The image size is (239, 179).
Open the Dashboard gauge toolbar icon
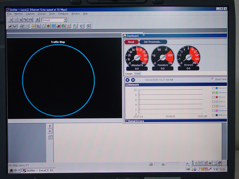point(33,27)
